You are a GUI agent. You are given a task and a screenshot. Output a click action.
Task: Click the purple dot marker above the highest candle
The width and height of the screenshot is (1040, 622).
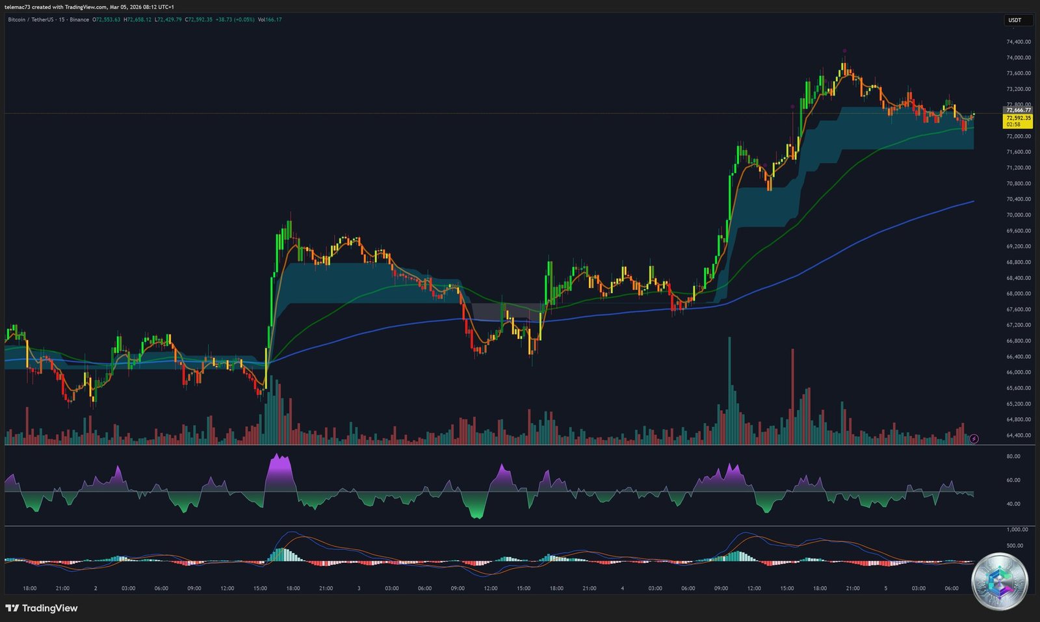tap(845, 49)
